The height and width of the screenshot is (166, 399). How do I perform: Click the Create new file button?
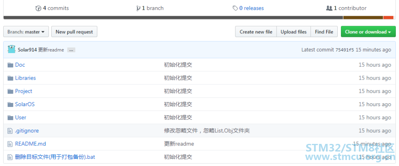tap(256, 32)
